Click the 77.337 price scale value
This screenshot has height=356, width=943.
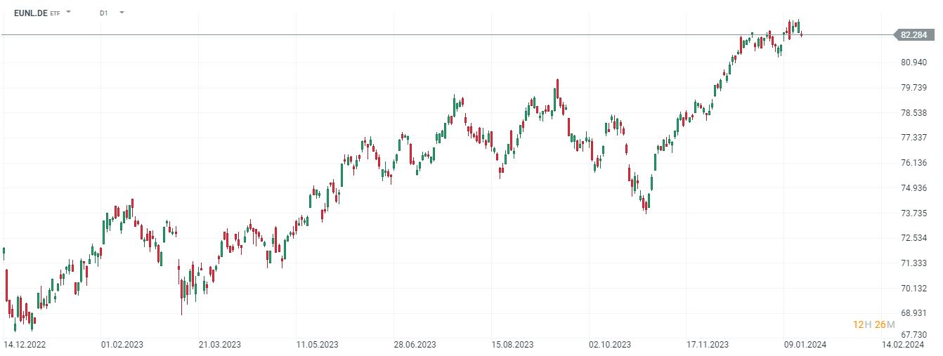tap(913, 138)
